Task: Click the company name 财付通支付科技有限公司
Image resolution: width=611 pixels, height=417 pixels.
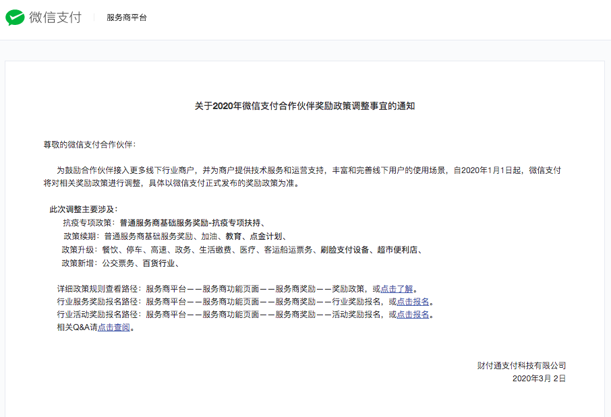Action: 521,366
